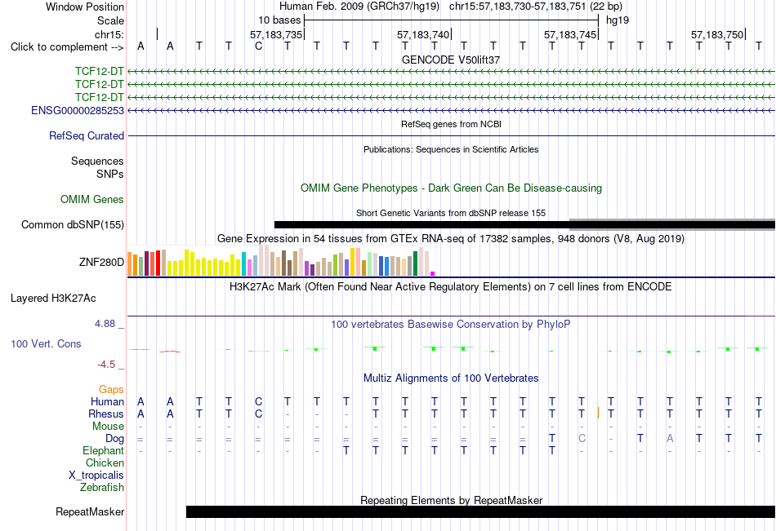The width and height of the screenshot is (776, 531).
Task: Click the cyan GTEx expression bar
Action: point(243,263)
